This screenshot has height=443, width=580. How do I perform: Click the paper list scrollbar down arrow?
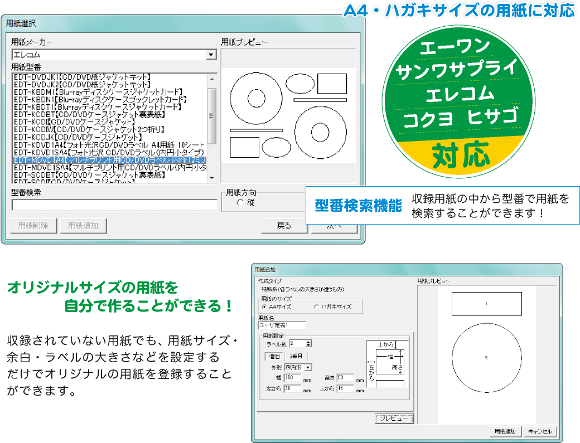(212, 178)
